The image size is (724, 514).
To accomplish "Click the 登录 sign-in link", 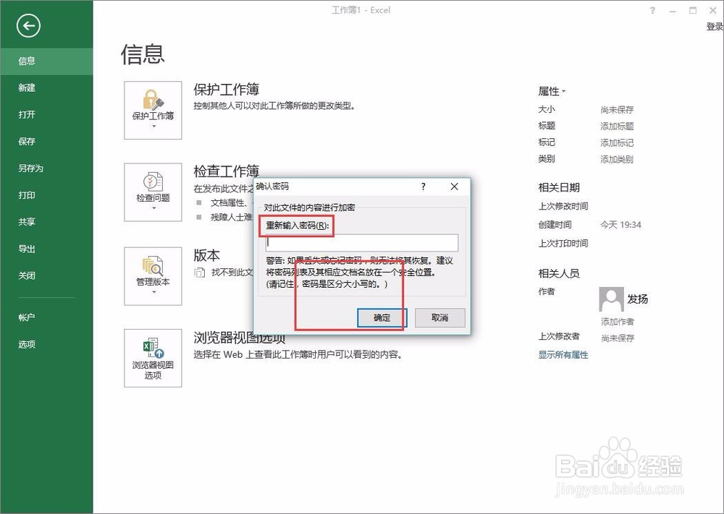I will (x=715, y=27).
